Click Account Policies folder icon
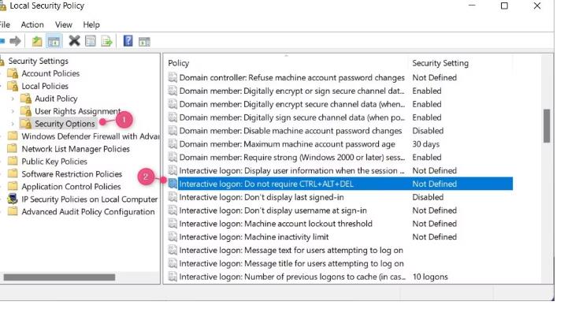The height and width of the screenshot is (309, 564). pyautogui.click(x=13, y=73)
